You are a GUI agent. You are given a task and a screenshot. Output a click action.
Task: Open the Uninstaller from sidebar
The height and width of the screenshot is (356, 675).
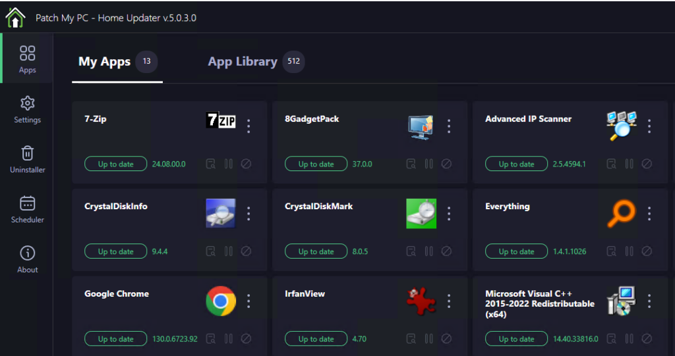pyautogui.click(x=28, y=159)
